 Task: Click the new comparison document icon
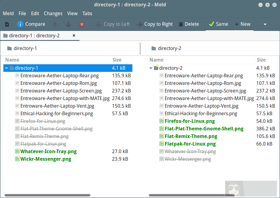(7, 24)
